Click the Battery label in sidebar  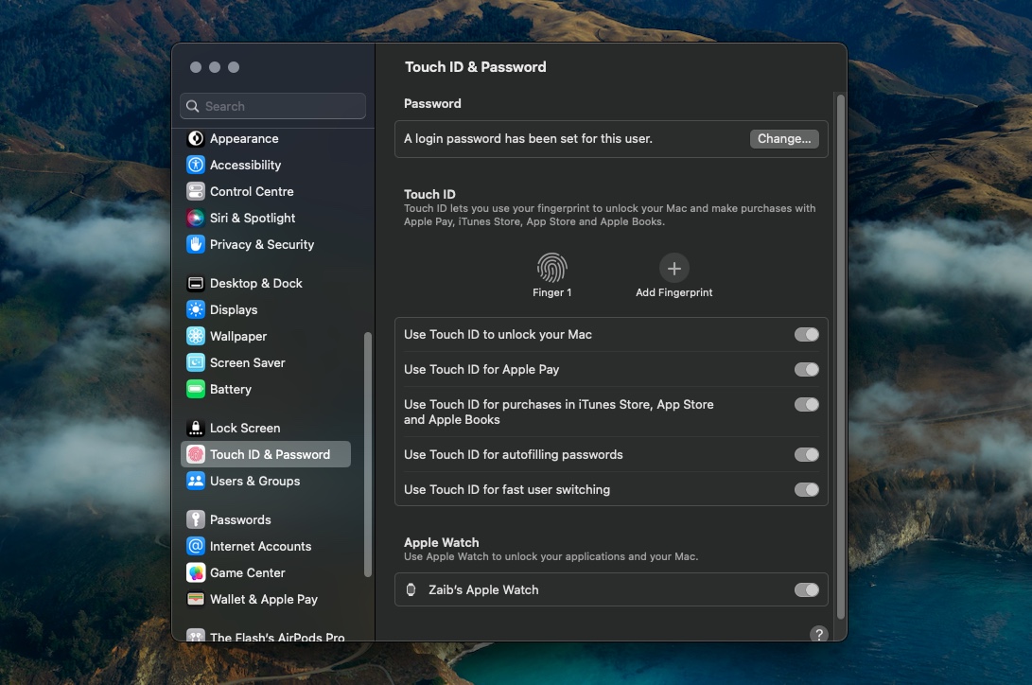coord(231,389)
